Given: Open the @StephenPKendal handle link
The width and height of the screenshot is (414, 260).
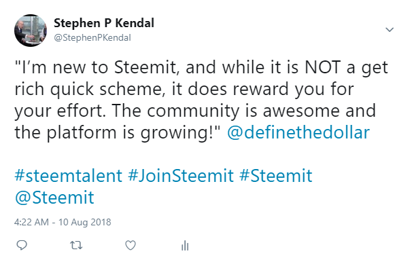Looking at the screenshot, I should [92, 38].
